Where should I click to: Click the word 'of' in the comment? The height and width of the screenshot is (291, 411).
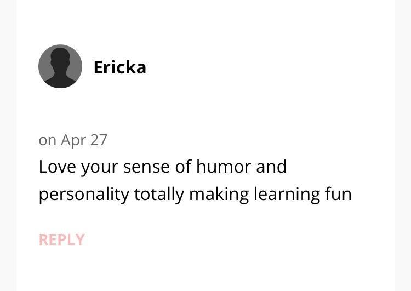(x=182, y=167)
